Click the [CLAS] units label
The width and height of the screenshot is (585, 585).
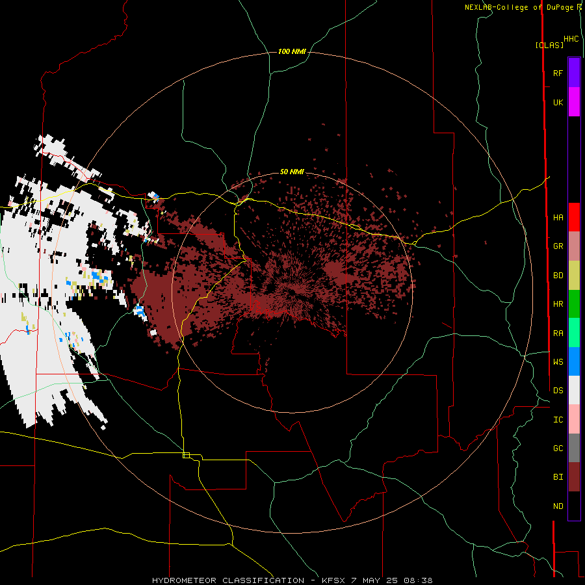point(549,45)
